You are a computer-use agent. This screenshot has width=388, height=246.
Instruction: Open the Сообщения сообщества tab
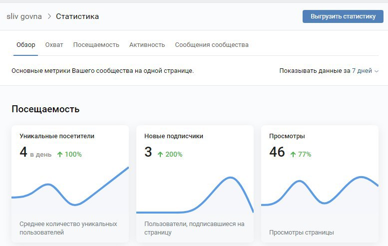(x=212, y=45)
